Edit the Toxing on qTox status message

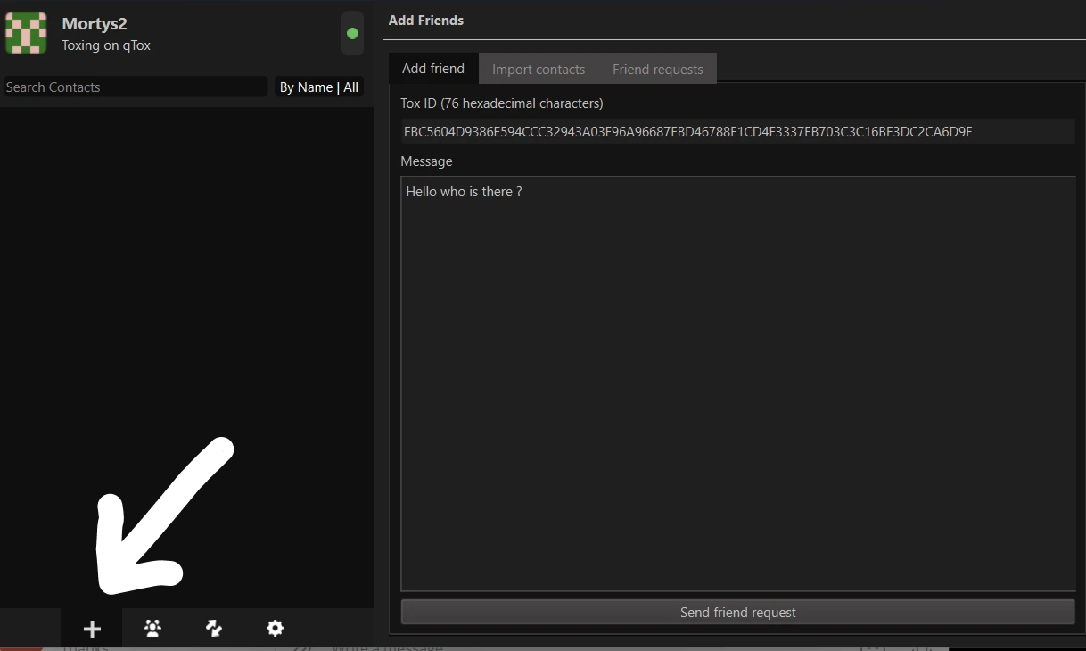tap(106, 45)
